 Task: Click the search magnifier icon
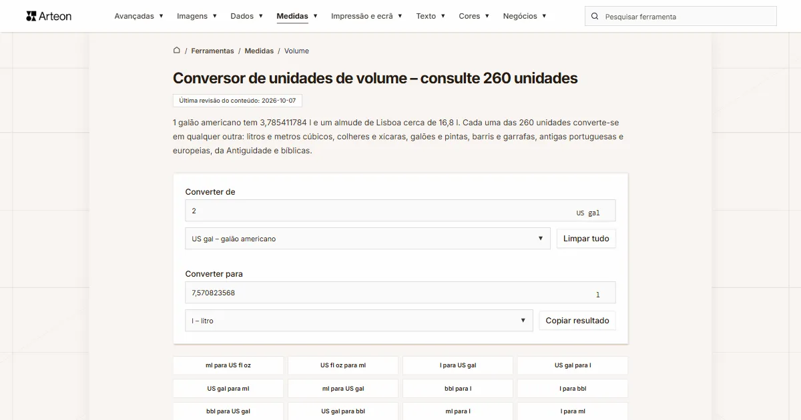(x=595, y=16)
